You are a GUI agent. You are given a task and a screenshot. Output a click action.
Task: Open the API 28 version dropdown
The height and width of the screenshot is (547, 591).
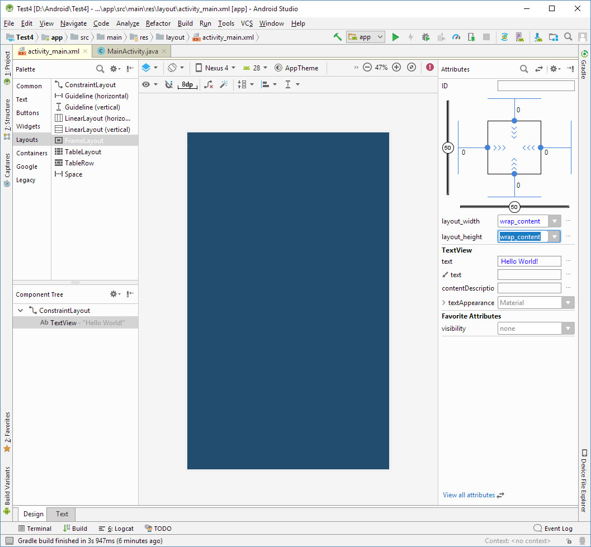(256, 67)
